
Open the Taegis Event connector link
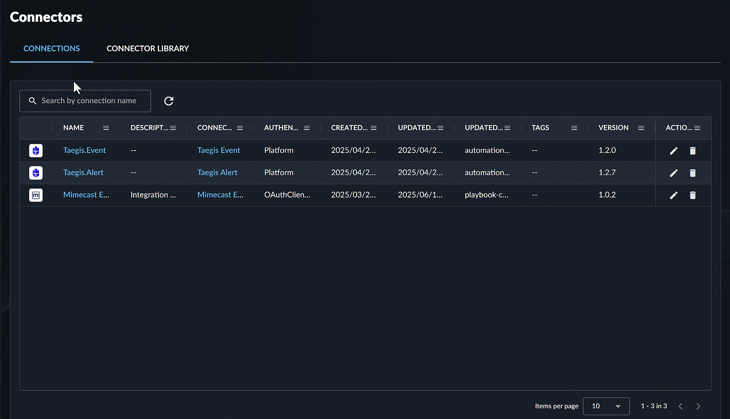coord(218,151)
